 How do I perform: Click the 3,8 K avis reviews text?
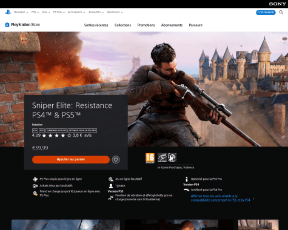coord(82,135)
